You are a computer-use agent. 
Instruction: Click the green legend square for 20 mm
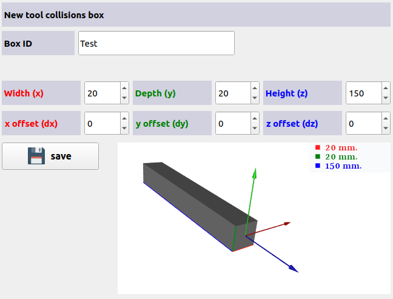[318, 156]
